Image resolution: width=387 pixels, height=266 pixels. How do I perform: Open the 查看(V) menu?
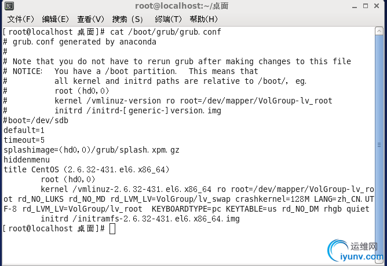coord(90,19)
